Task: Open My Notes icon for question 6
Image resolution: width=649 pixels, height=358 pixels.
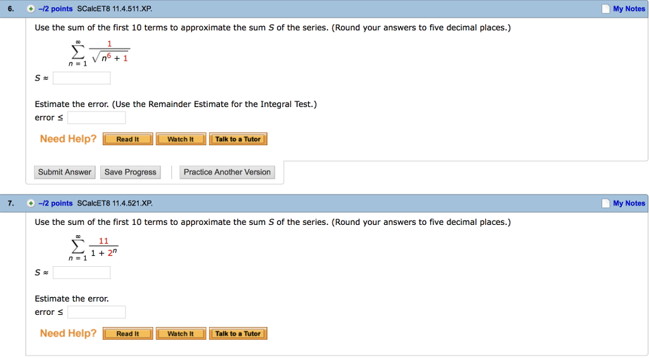Action: 607,9
